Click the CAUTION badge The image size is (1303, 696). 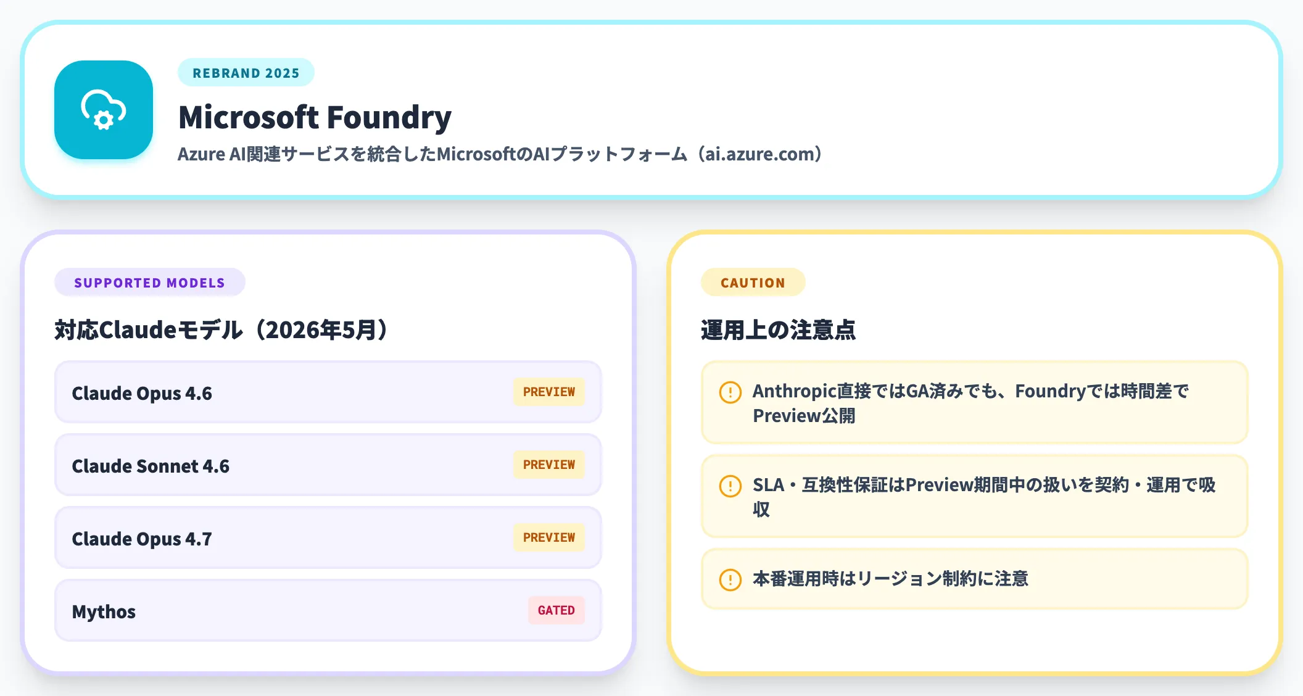pyautogui.click(x=753, y=283)
